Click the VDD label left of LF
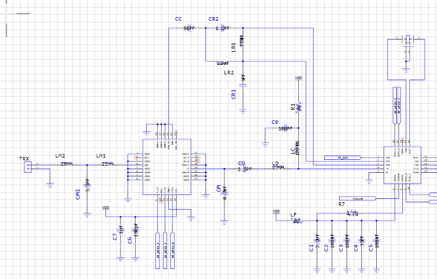 [276, 212]
